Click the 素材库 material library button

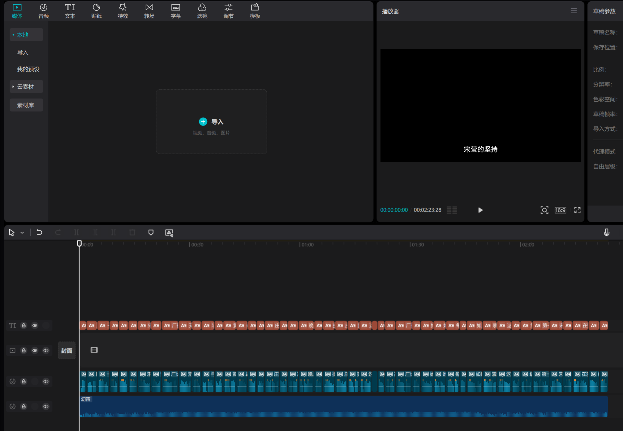(x=26, y=105)
